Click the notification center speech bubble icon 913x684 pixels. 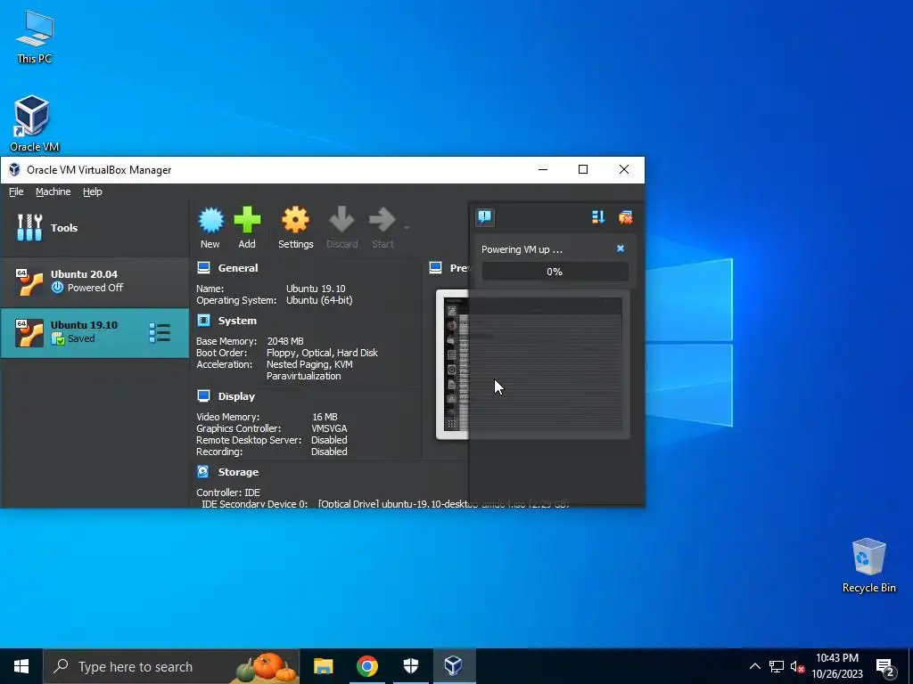[x=485, y=217]
